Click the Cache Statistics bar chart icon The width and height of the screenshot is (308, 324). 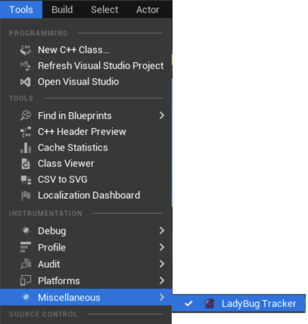[x=25, y=148]
